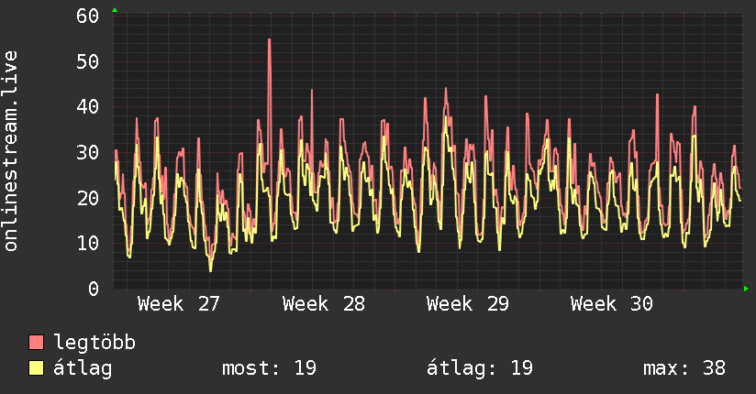The width and height of the screenshot is (756, 394).
Task: Click the legtöbb legend label
Action: tap(94, 343)
